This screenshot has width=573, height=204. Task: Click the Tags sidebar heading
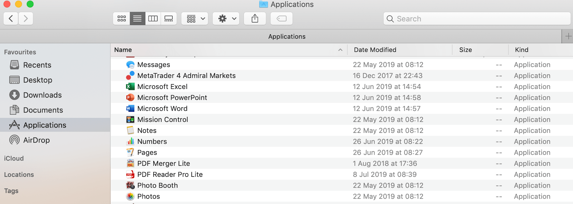(x=11, y=191)
